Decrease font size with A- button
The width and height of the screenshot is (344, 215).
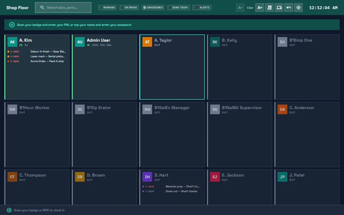pos(240,8)
